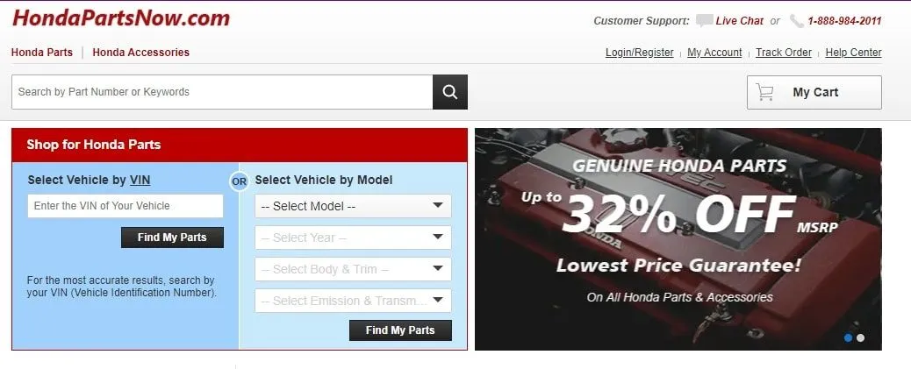Click Find My Parts under VIN field
The width and height of the screenshot is (911, 369).
pyautogui.click(x=172, y=238)
